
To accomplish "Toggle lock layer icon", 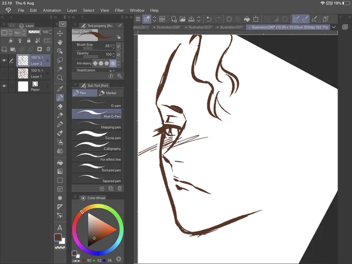I will (x=29, y=40).
